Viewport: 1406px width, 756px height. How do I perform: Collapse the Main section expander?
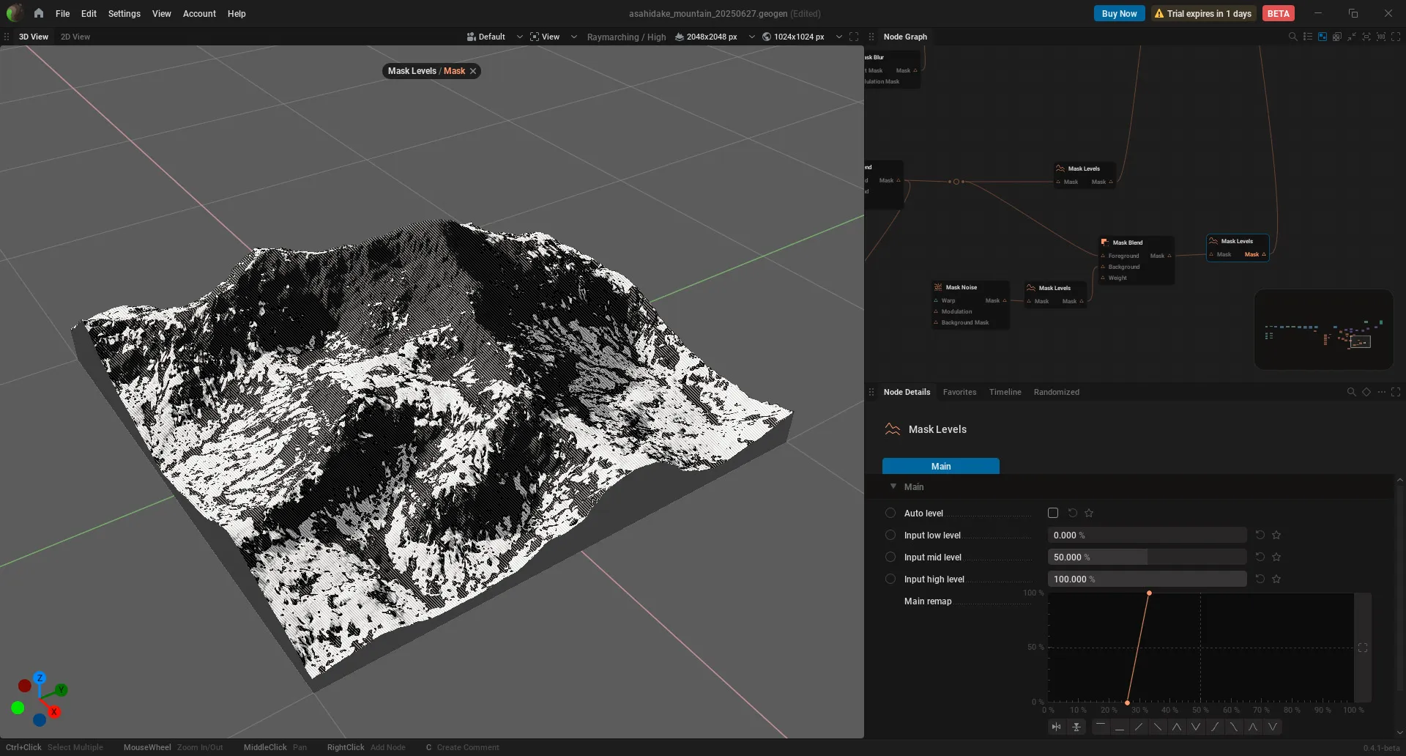(893, 486)
